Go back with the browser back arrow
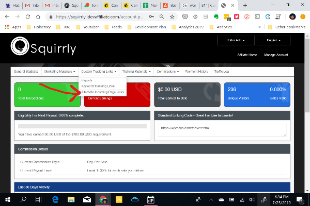The height and width of the screenshot is (206, 310). [x=7, y=17]
